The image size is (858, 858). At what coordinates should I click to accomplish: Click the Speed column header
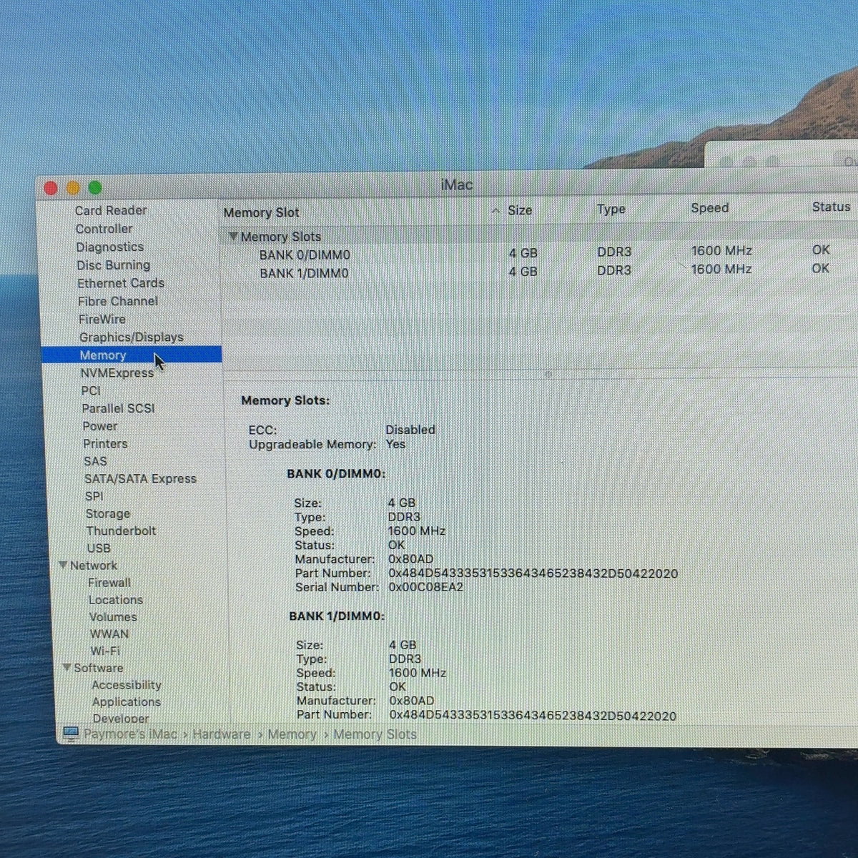click(710, 208)
